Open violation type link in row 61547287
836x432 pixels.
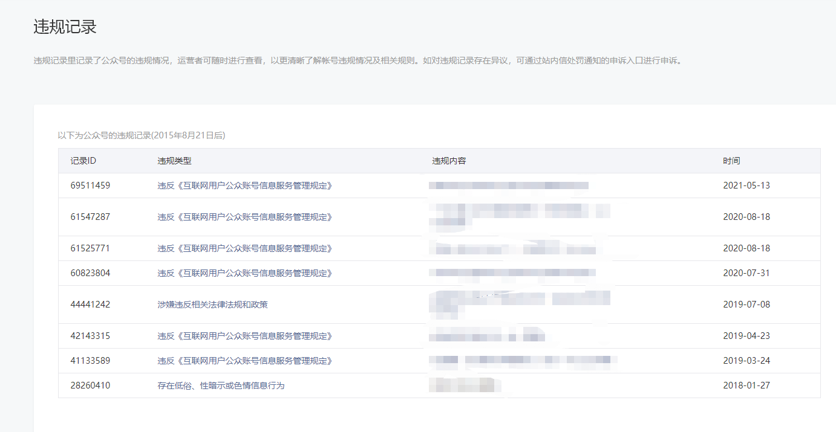point(245,217)
